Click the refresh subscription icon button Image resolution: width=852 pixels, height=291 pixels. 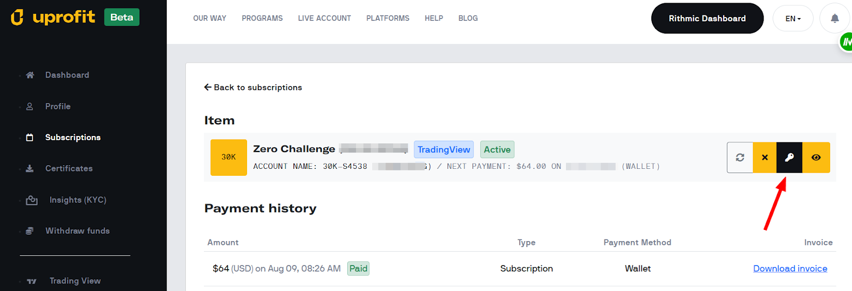coord(740,157)
